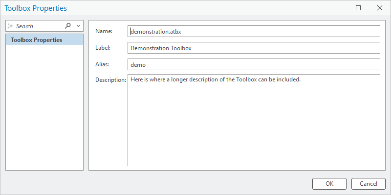The width and height of the screenshot is (391, 195).
Task: Click the magnifying glass search icon
Action: pos(68,26)
